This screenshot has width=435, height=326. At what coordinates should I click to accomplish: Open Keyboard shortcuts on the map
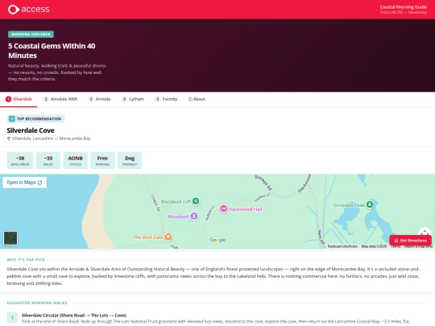[x=342, y=246]
